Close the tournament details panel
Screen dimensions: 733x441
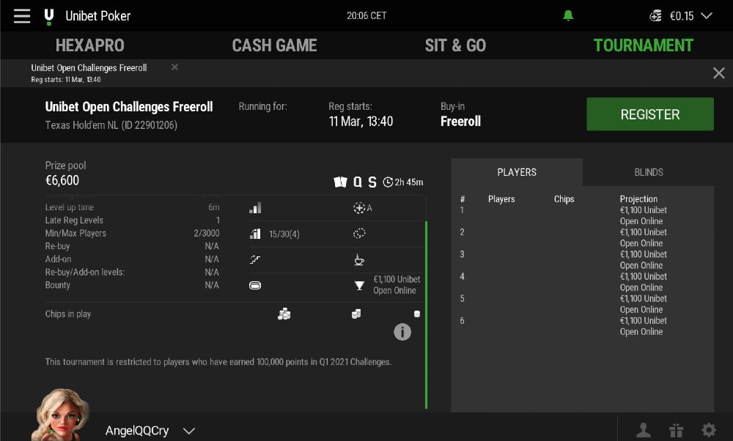pyautogui.click(x=718, y=73)
